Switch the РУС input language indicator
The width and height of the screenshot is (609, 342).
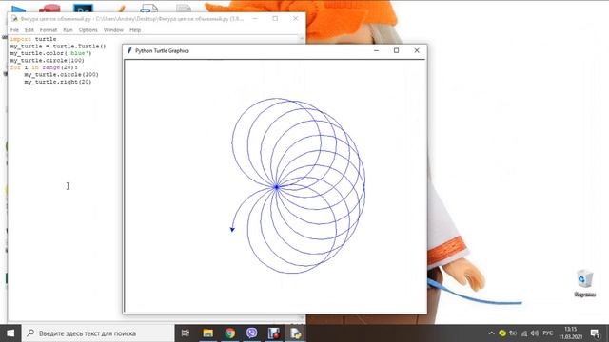tap(548, 333)
